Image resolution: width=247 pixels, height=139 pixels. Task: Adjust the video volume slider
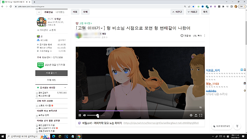point(96,115)
